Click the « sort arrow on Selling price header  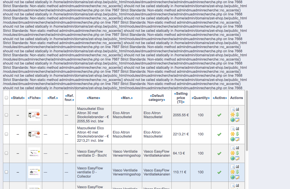click(x=175, y=94)
